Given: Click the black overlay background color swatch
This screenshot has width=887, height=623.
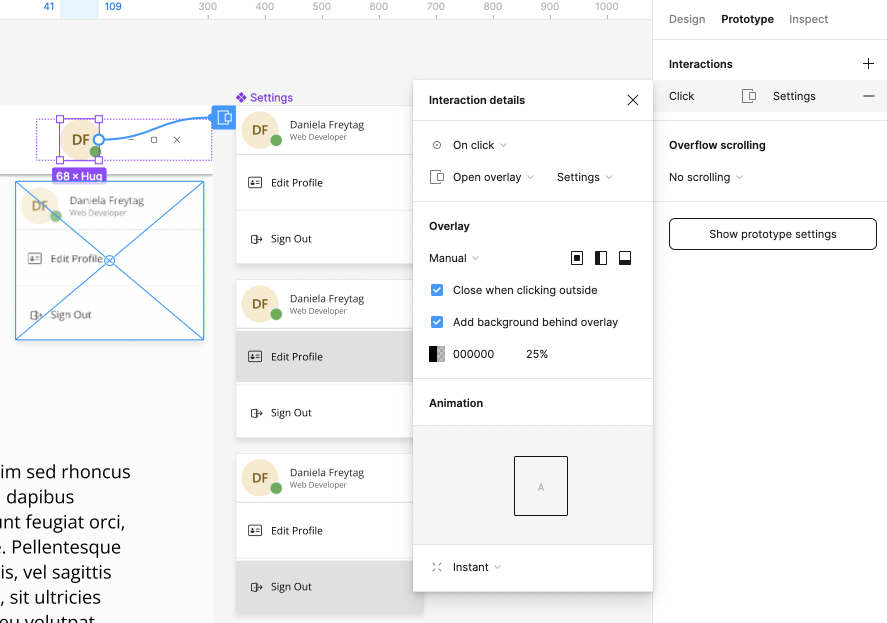Looking at the screenshot, I should [437, 354].
